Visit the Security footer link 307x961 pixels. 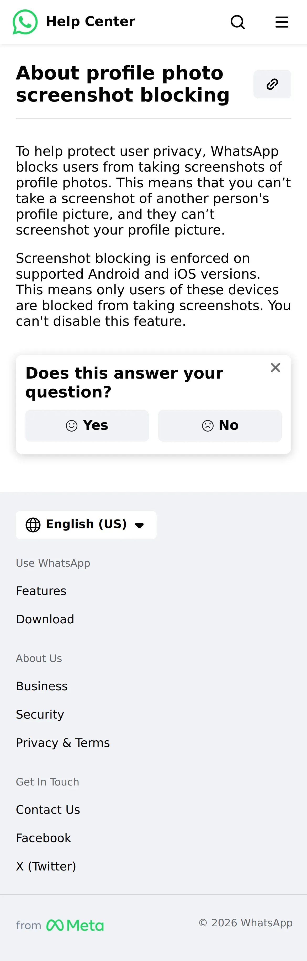pyautogui.click(x=40, y=714)
